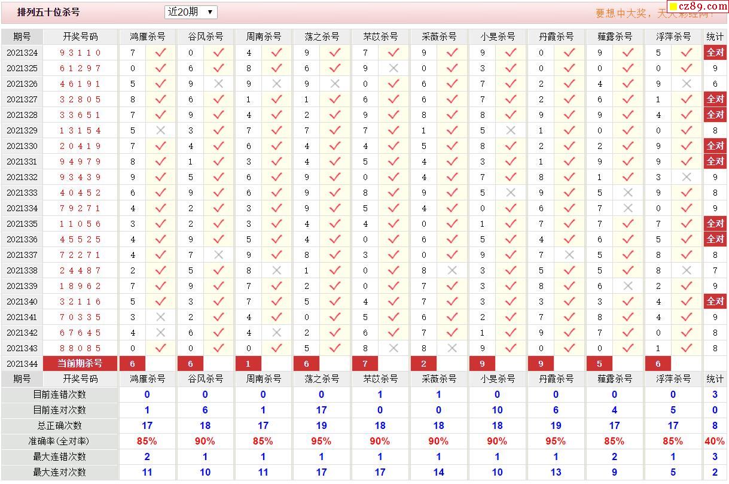Screen dimensions: 729x484
Task: Click the check mark for 丹霞杀号 in row 2021340
Action: 569,302
